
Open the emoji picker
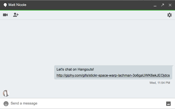coord(6,104)
